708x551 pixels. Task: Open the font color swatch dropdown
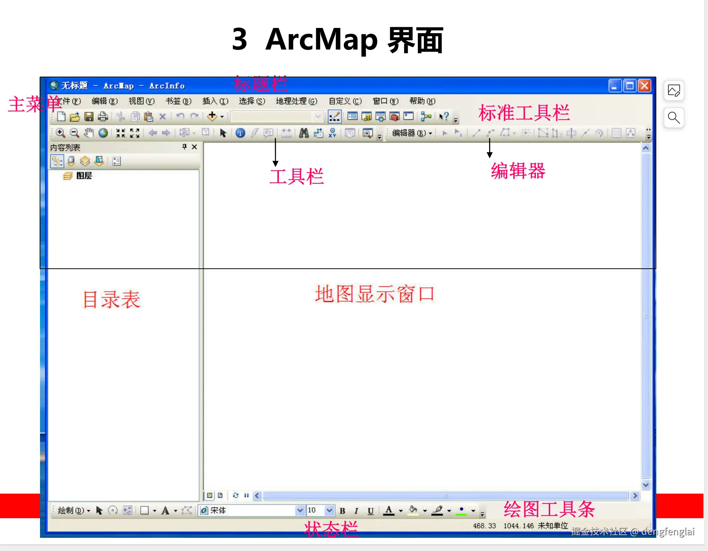click(401, 510)
